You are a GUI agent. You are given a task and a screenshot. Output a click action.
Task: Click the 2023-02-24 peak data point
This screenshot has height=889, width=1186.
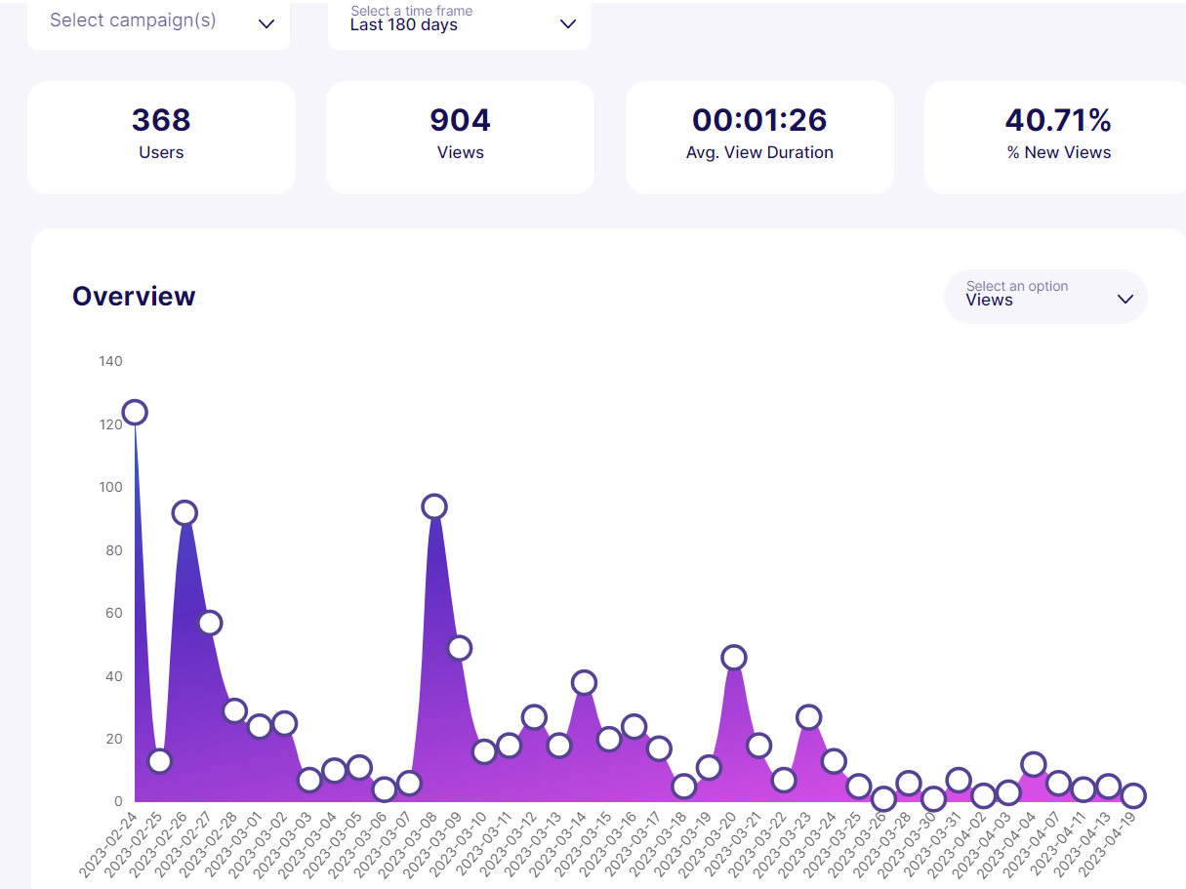135,412
